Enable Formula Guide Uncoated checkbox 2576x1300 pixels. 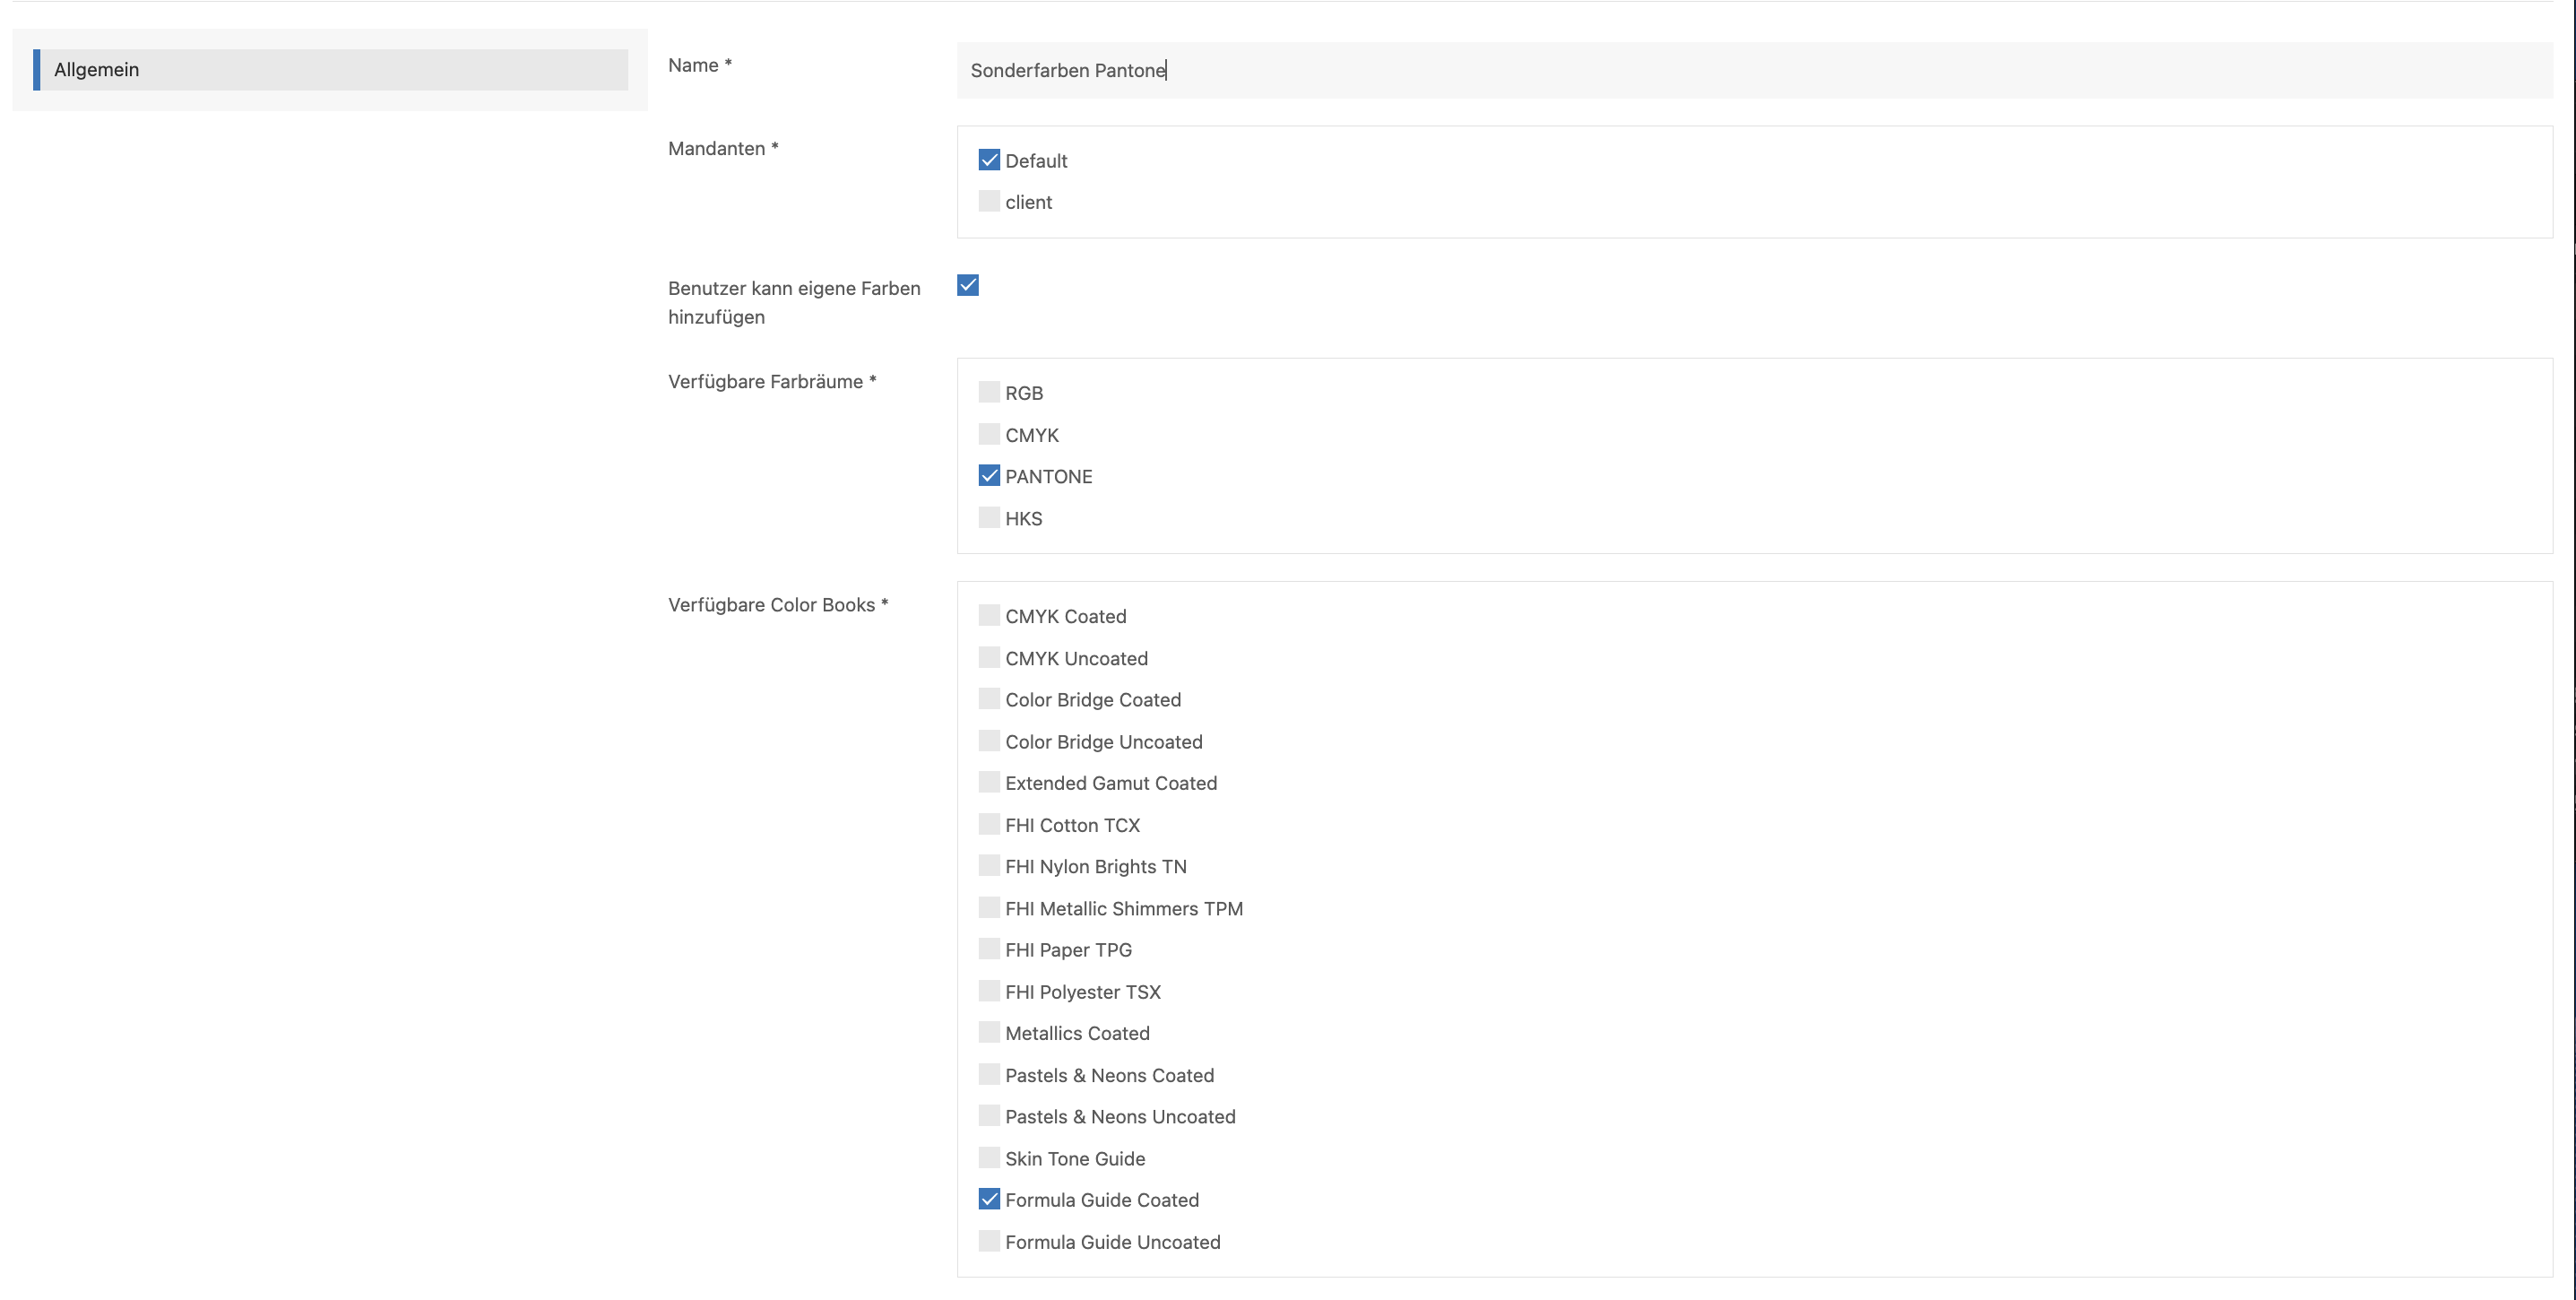pos(989,1241)
